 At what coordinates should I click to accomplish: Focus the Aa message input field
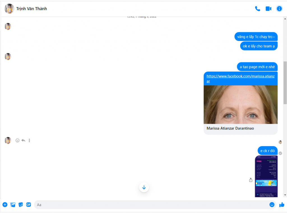click(151, 205)
